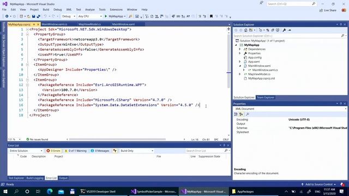The width and height of the screenshot is (349, 196).
Task: Open Windows Start menu
Action: 5,191
